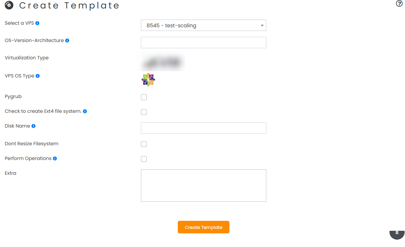
Task: Enable the Pygrub checkbox
Action: point(143,97)
